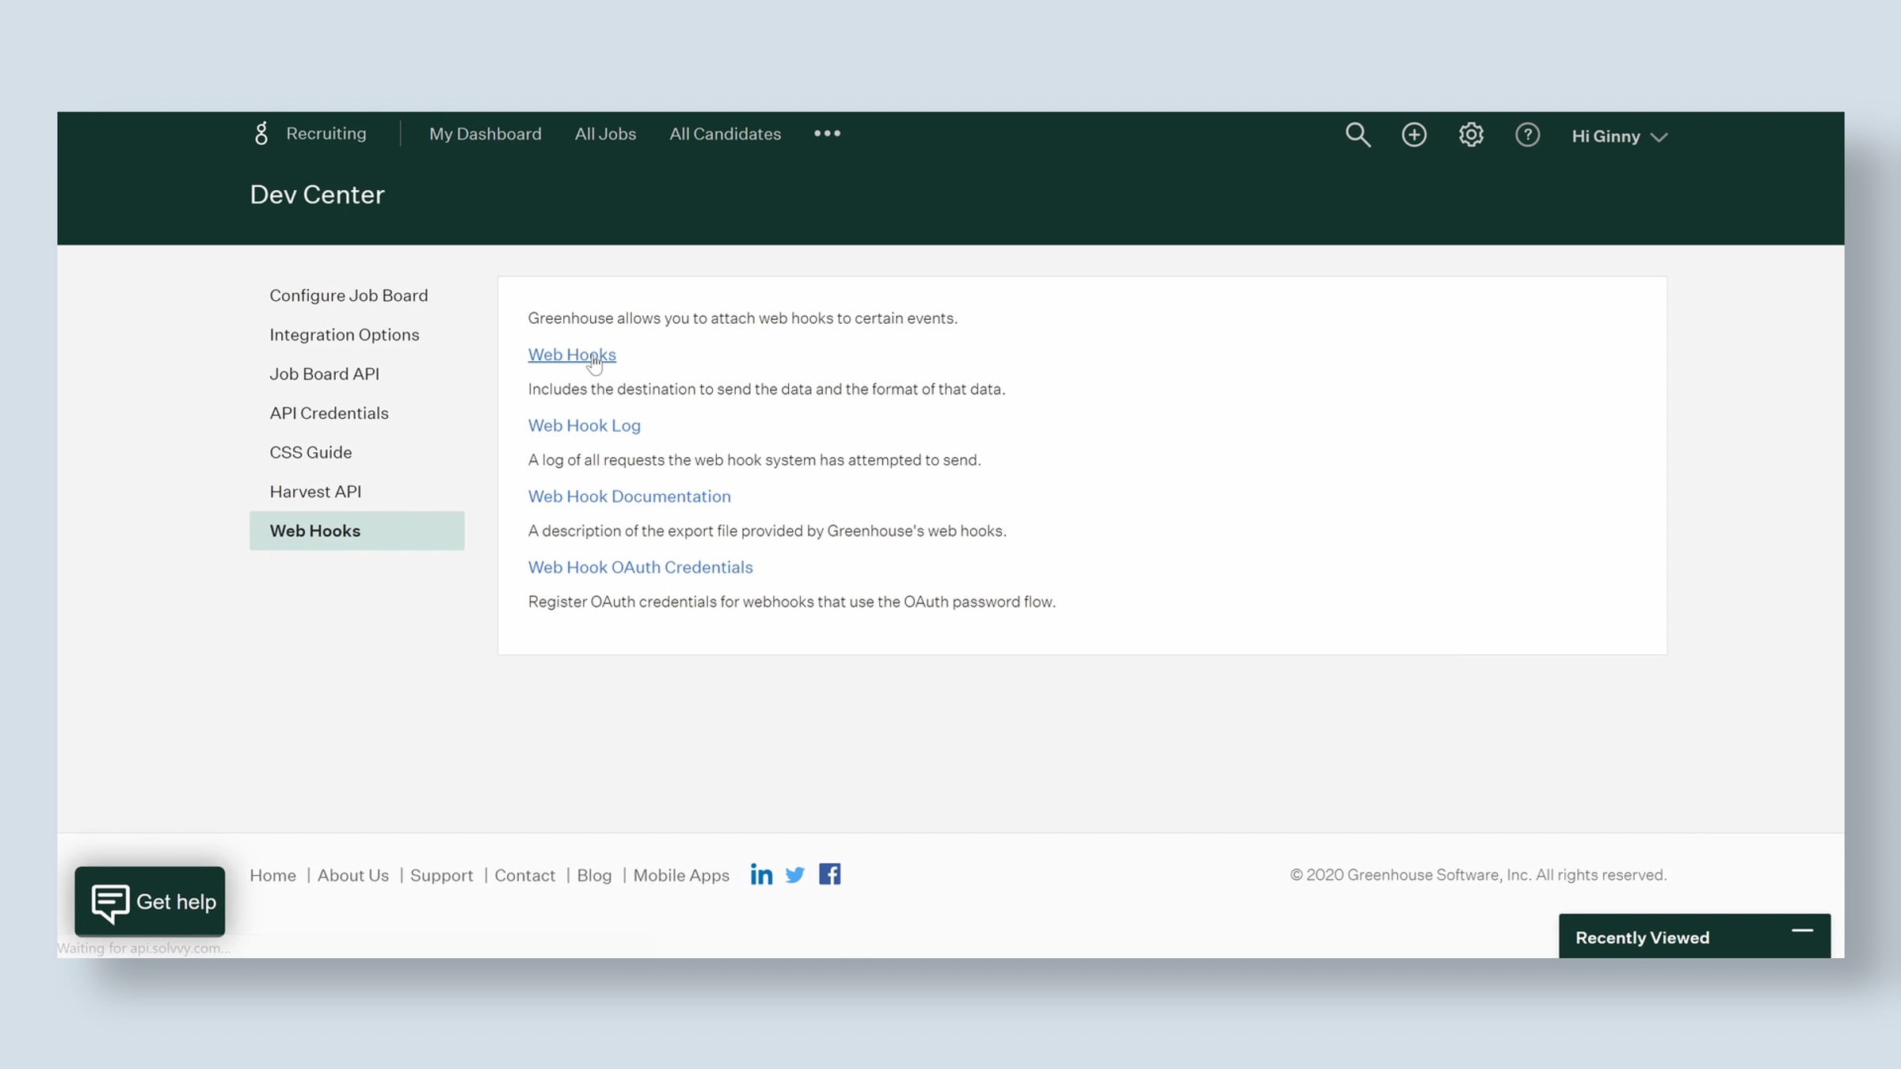Image resolution: width=1901 pixels, height=1069 pixels.
Task: Open Web Hook Documentation link
Action: 629,496
